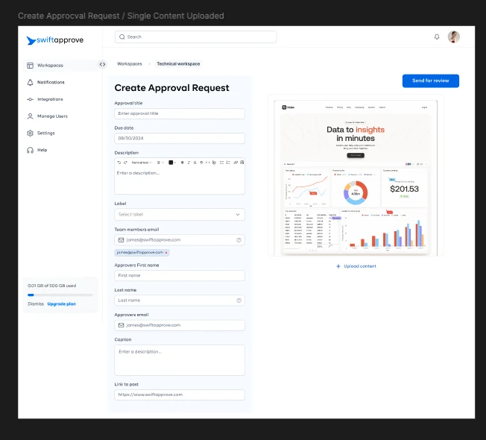The width and height of the screenshot is (486, 440).
Task: Open Help in the sidebar
Action: coord(37,150)
